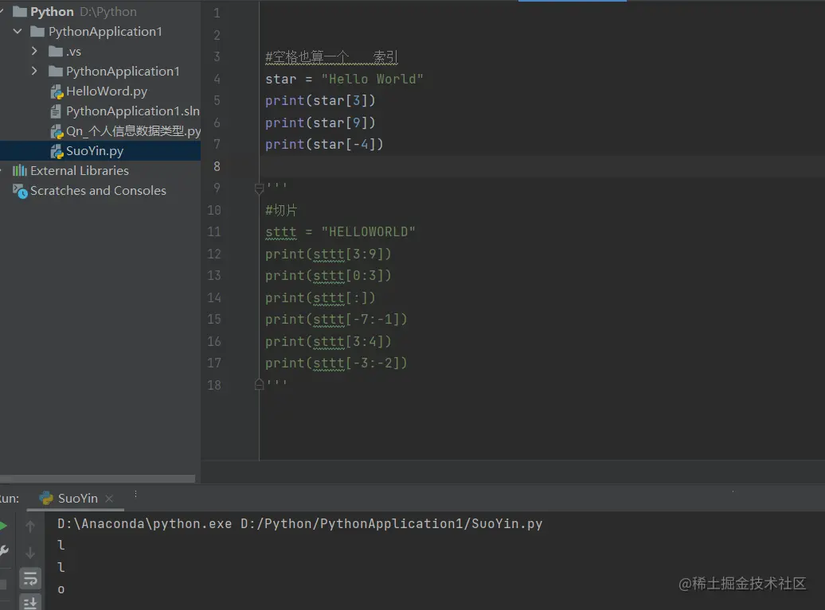Click the Python project root folder

point(52,12)
